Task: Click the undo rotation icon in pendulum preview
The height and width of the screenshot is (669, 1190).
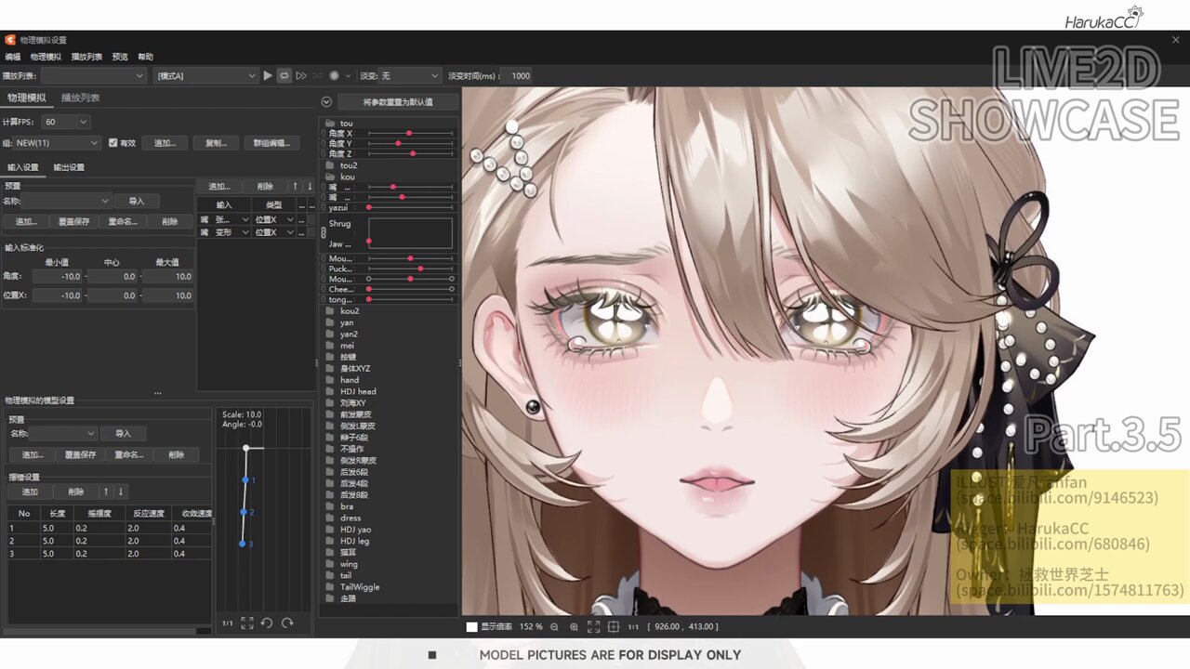Action: tap(267, 623)
